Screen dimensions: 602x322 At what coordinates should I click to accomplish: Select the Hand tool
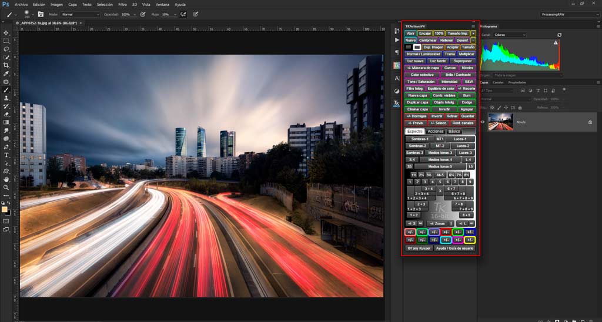click(6, 179)
